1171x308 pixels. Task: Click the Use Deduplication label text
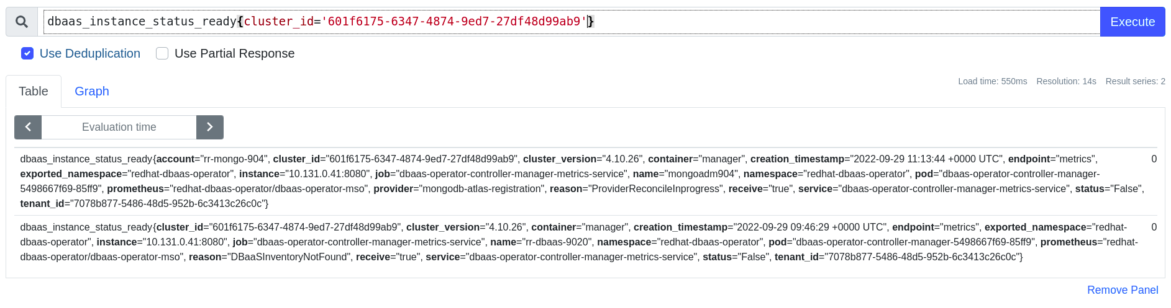[90, 53]
